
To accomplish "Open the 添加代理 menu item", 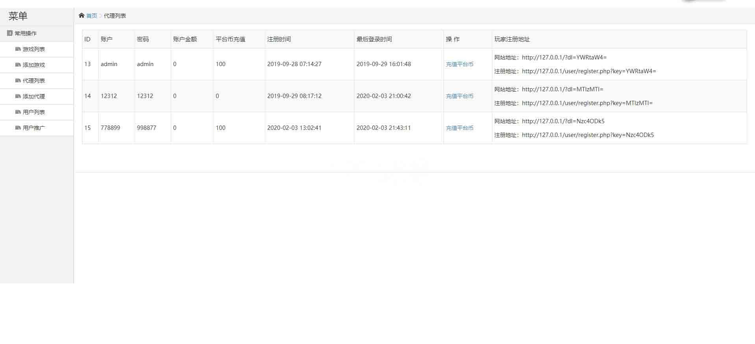I will point(34,96).
